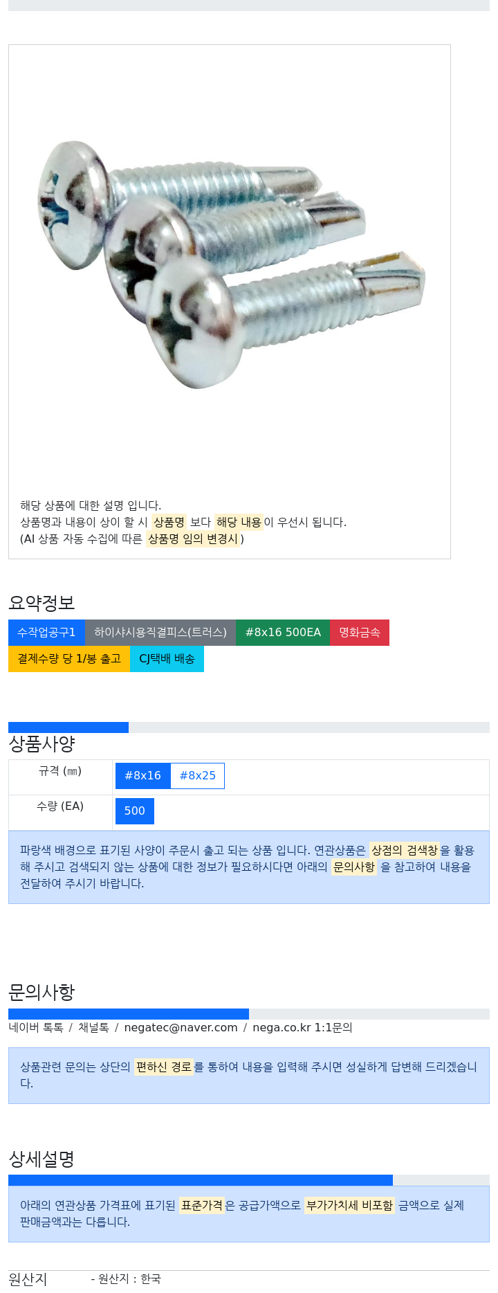Click the blue bar under 상세설명 heading

201,1180
